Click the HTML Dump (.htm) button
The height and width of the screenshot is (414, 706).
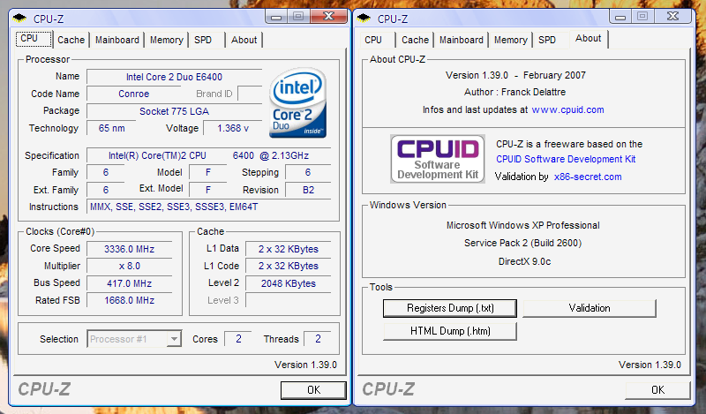click(x=450, y=331)
